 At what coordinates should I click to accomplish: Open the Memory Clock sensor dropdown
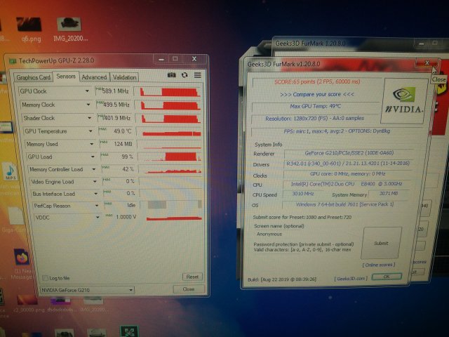pos(88,105)
